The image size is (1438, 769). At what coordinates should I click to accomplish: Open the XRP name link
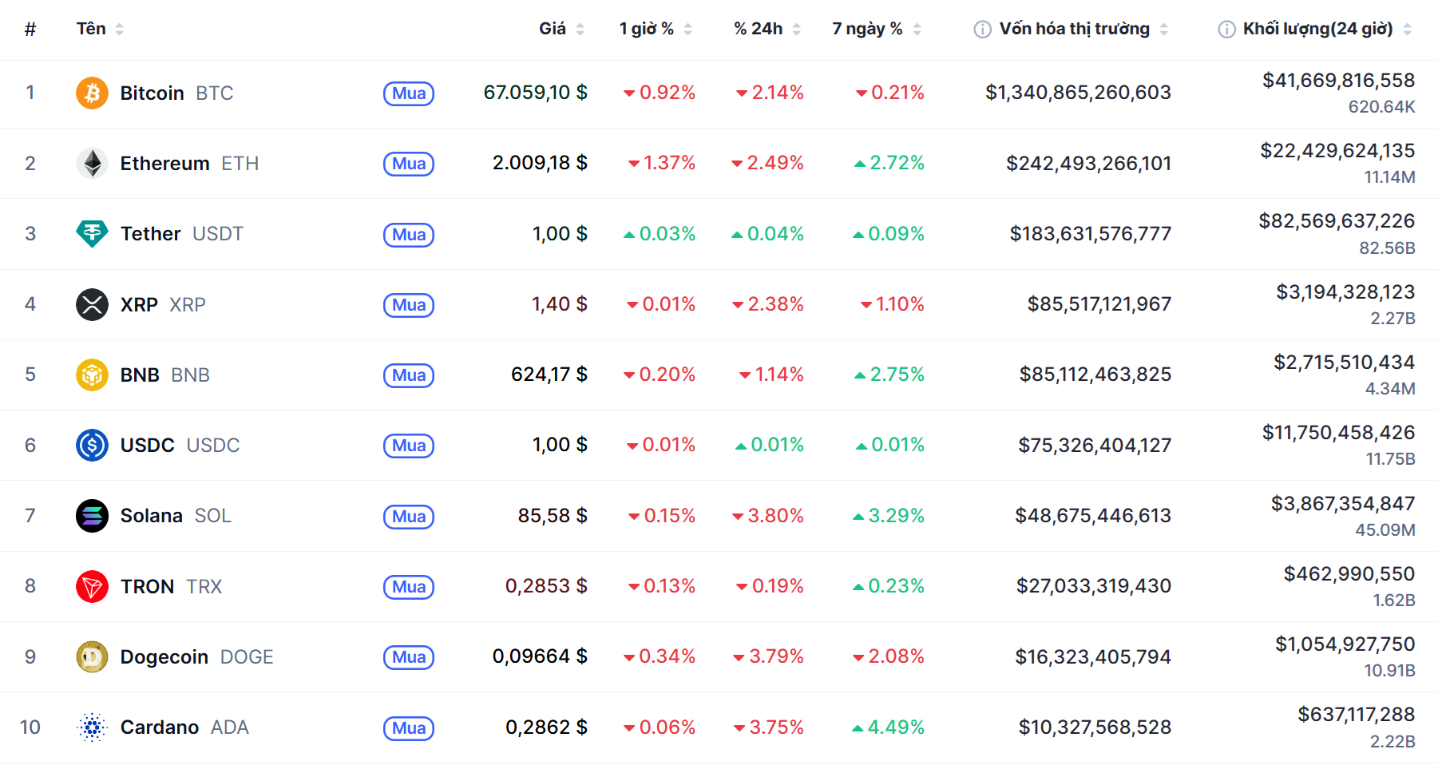click(x=163, y=305)
